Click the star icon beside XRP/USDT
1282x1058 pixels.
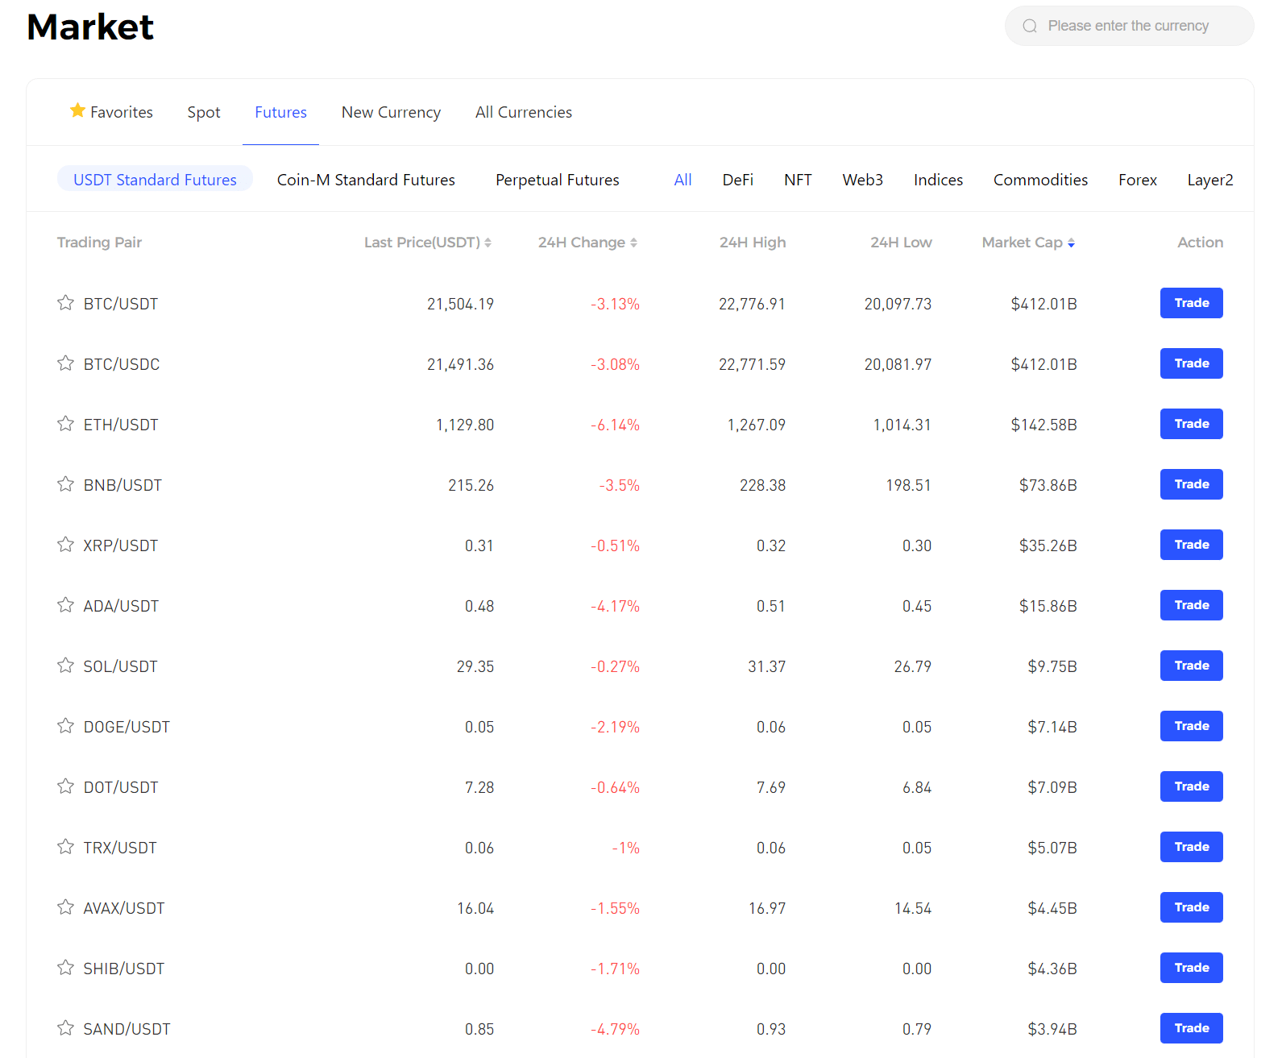coord(65,545)
